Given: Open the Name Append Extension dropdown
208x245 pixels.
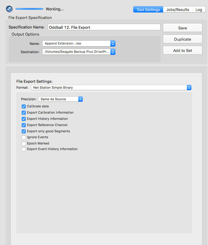Looking at the screenshot, I should [x=79, y=43].
